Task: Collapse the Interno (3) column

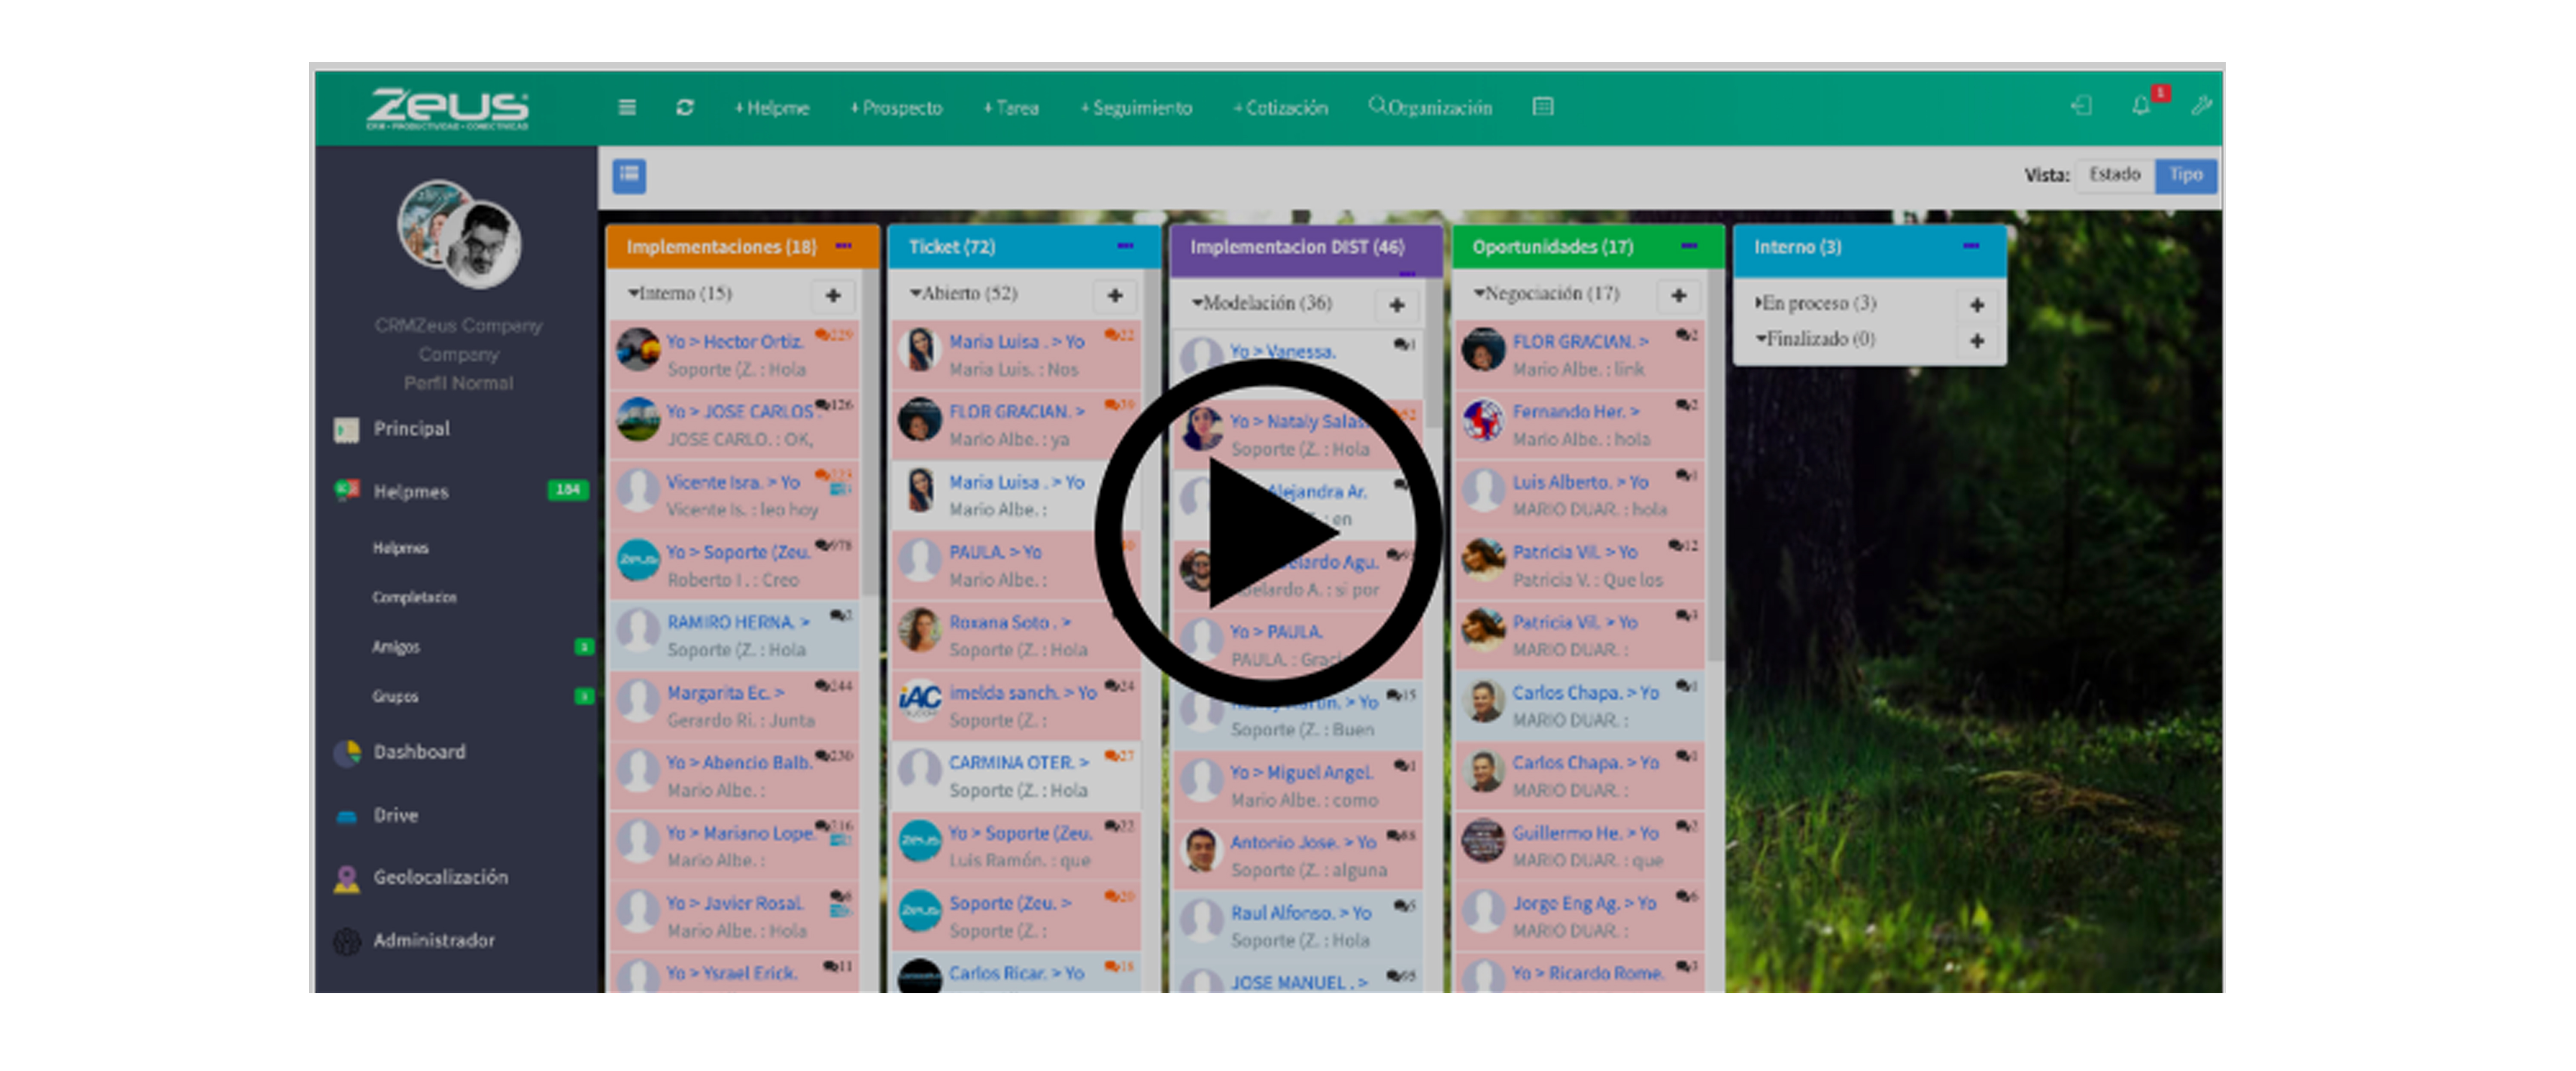Action: click(x=1972, y=246)
